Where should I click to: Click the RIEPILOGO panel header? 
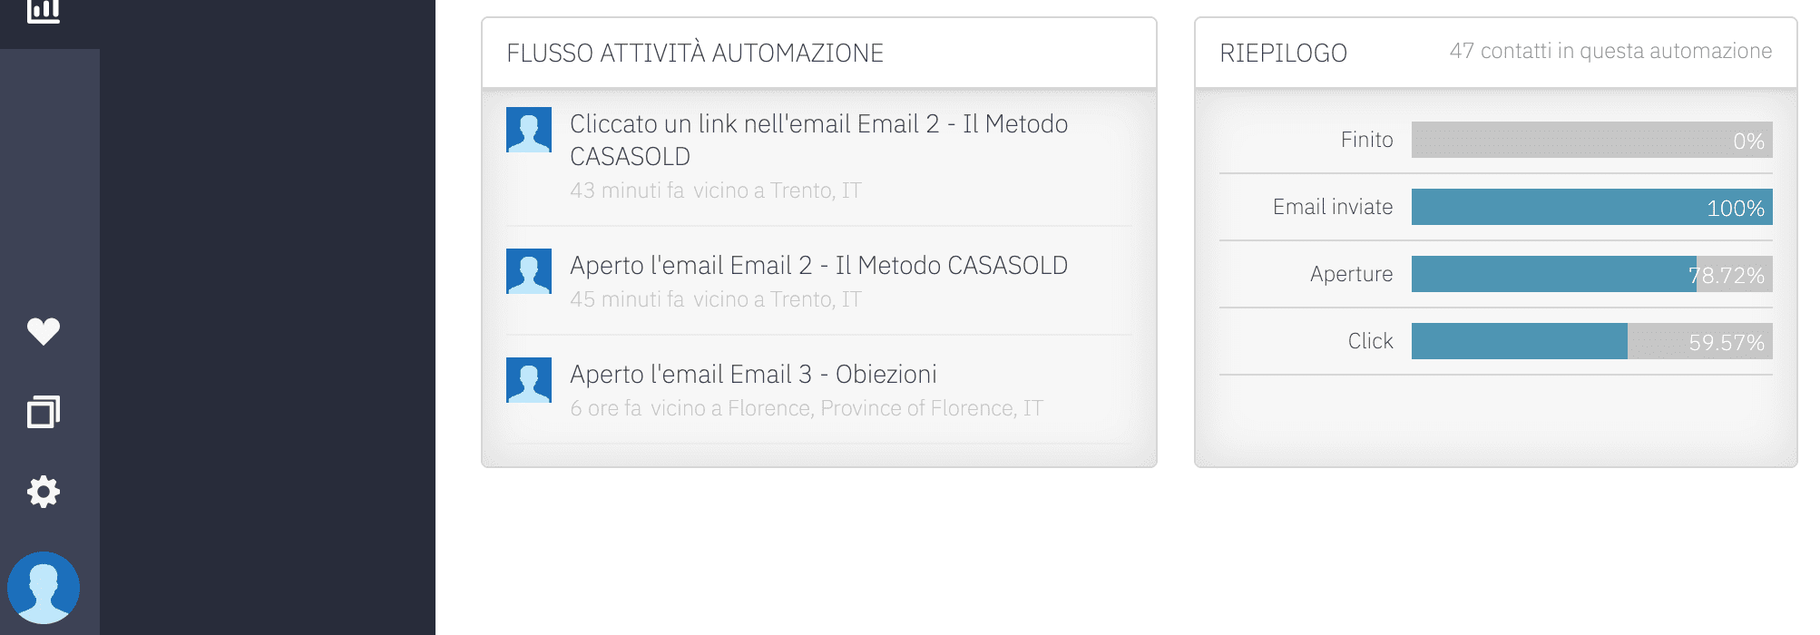coord(1283,53)
